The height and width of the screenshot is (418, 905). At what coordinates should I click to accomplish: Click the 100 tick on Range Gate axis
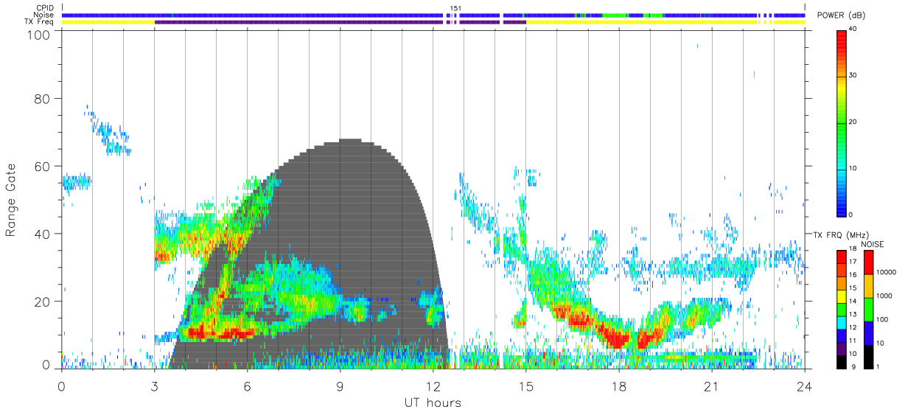[x=41, y=34]
